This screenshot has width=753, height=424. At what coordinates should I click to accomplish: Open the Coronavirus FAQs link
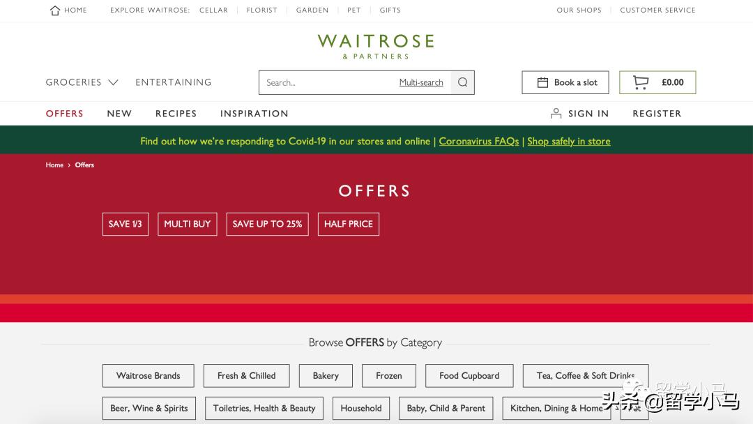click(x=479, y=141)
